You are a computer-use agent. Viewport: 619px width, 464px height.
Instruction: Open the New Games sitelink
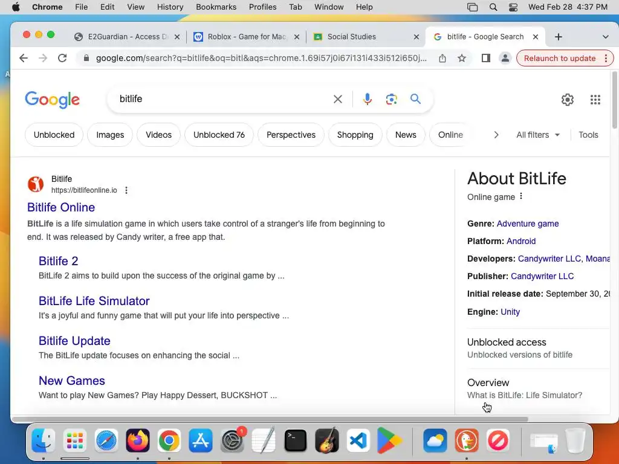71,381
